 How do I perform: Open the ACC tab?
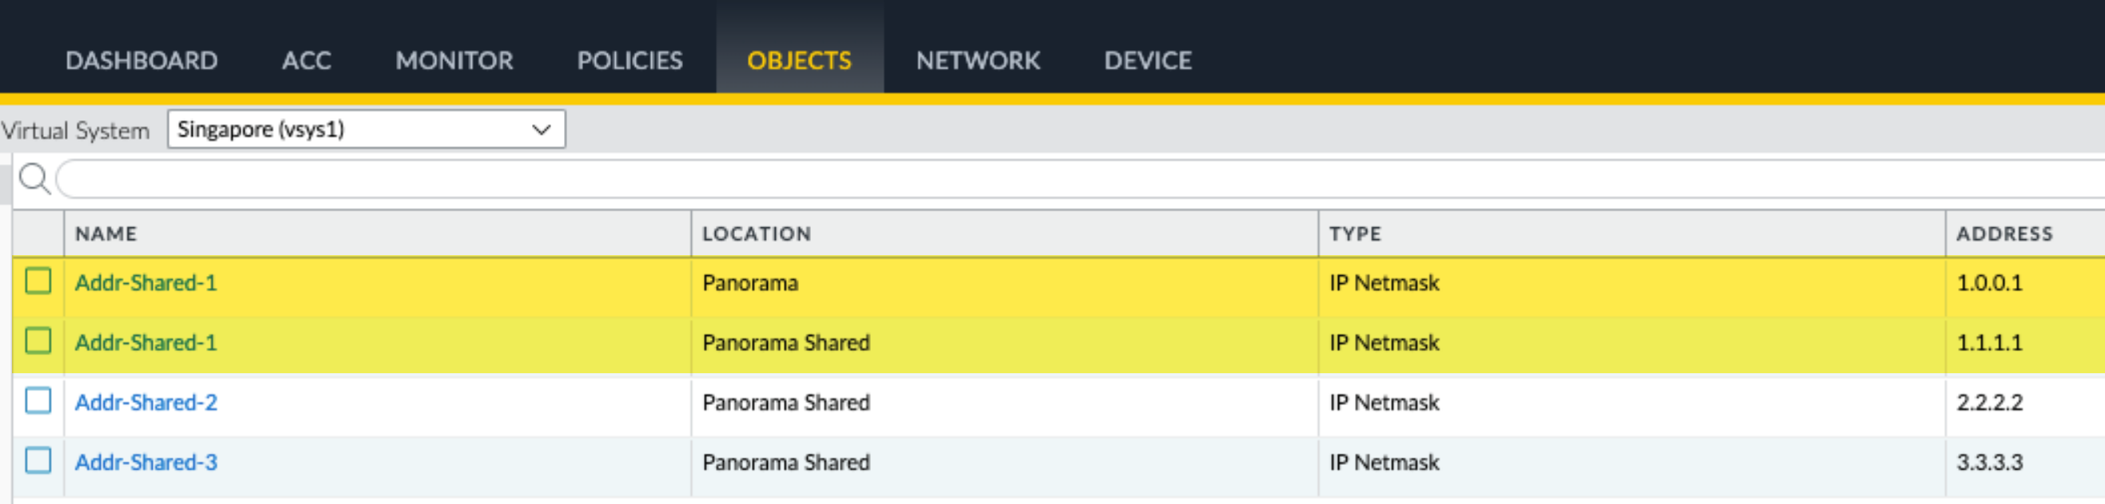[x=307, y=61]
